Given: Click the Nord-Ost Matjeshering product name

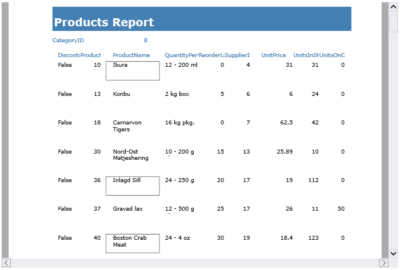Looking at the screenshot, I should (x=130, y=155).
